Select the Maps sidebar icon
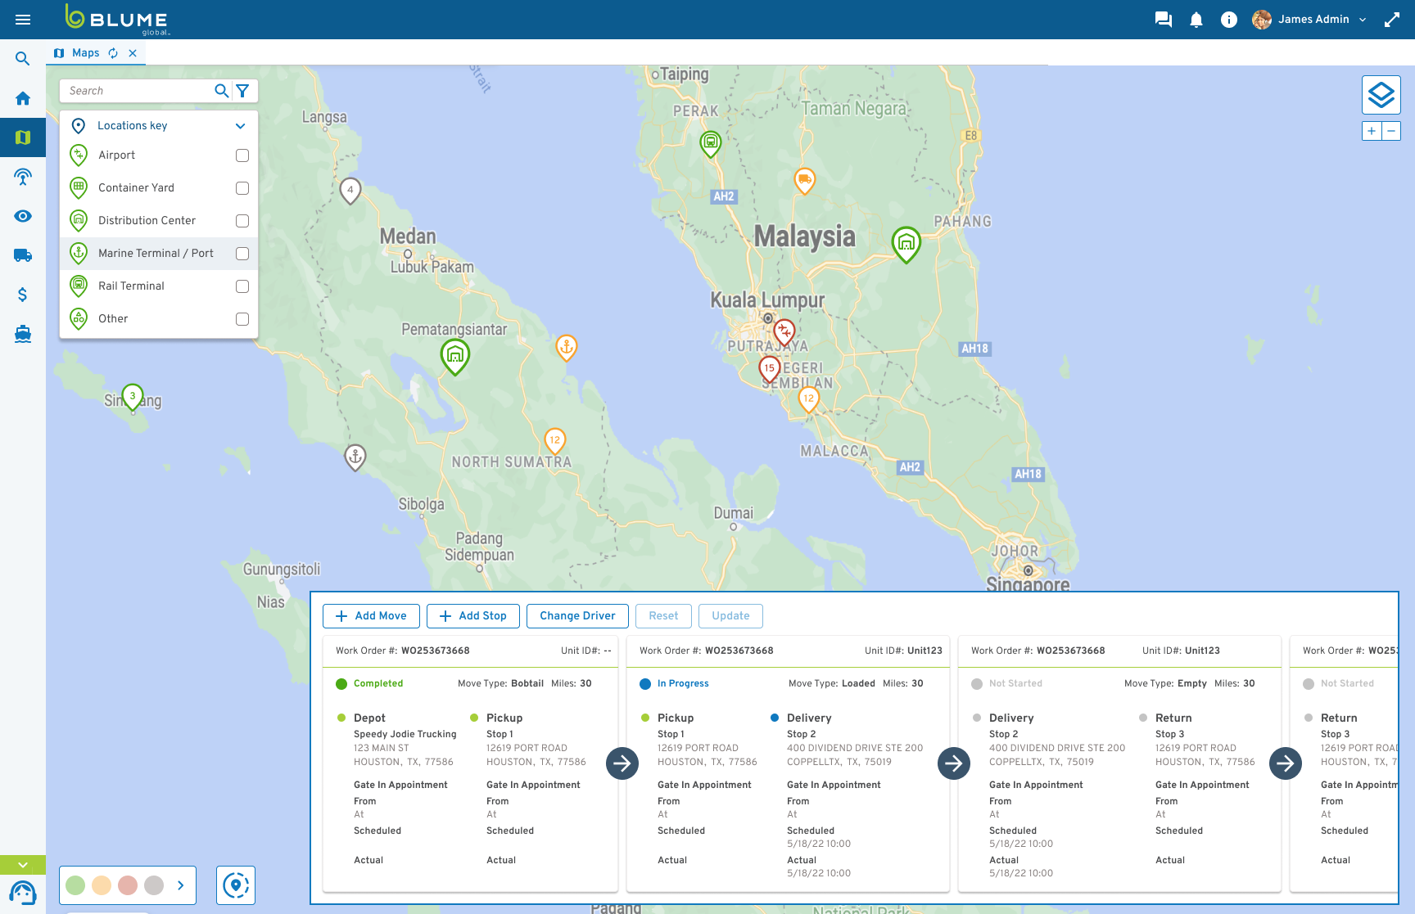Screen dimensions: 1415x914 [23, 137]
